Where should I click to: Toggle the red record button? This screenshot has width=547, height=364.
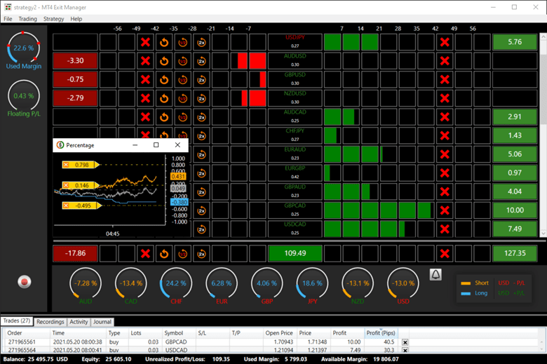[x=24, y=282]
